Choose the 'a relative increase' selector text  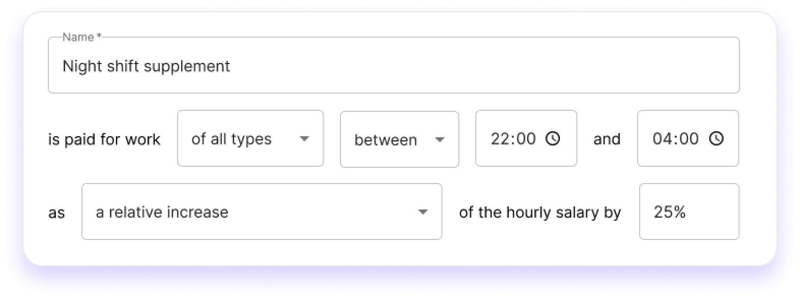[x=162, y=212]
